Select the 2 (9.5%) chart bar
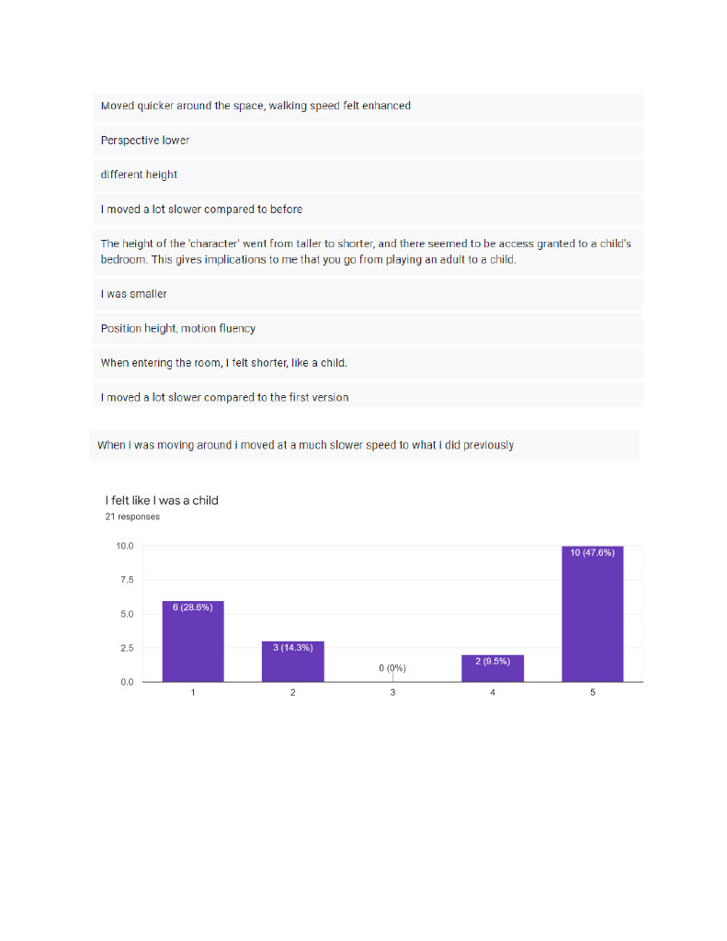727x941 pixels. [493, 668]
